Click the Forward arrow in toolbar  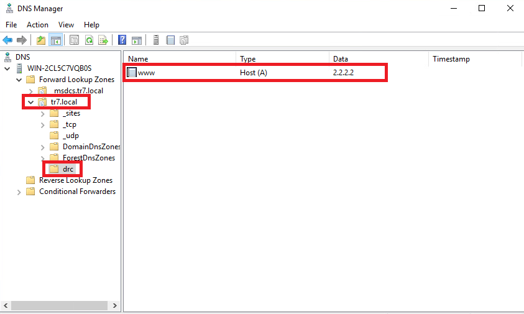pyautogui.click(x=22, y=40)
